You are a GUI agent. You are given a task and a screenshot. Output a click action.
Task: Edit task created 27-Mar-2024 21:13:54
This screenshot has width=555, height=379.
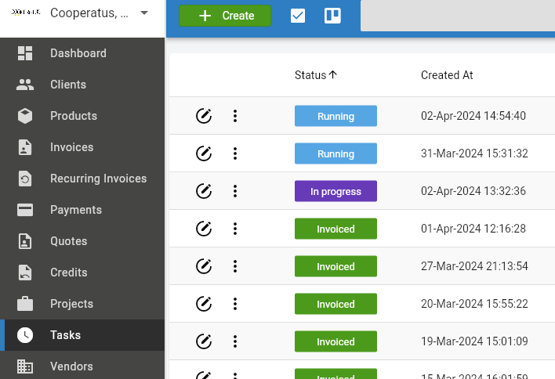pos(204,266)
